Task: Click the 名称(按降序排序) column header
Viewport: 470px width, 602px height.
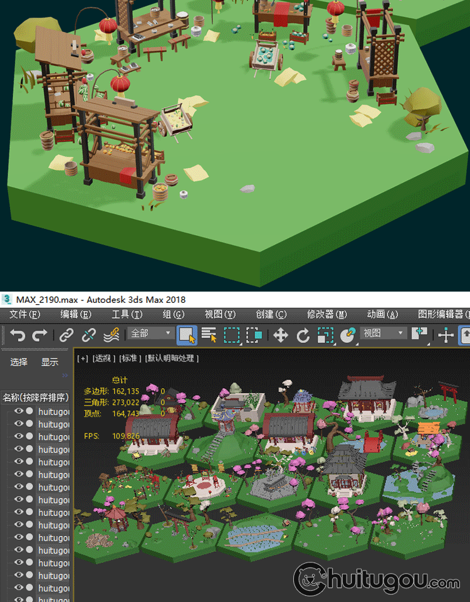Action: pos(35,397)
